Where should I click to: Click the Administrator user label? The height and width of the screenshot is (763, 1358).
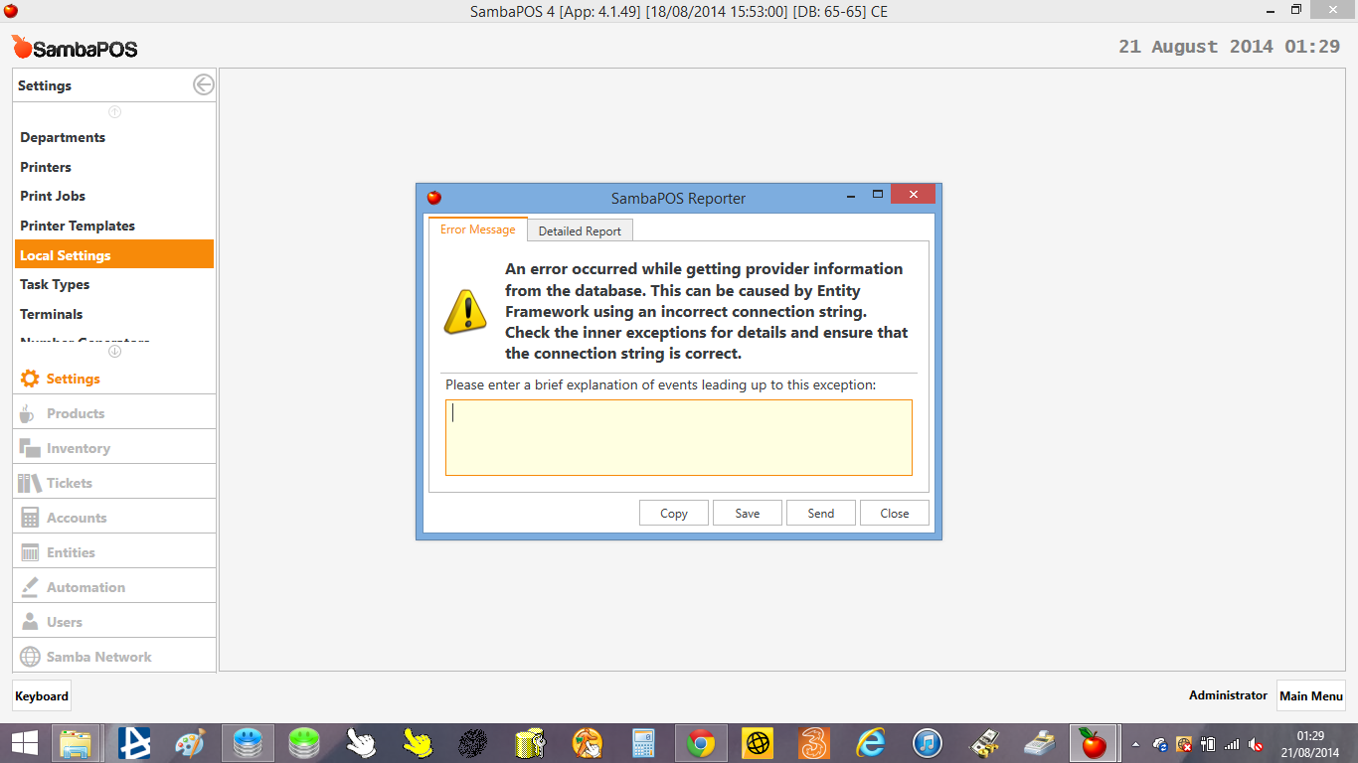[x=1228, y=695]
